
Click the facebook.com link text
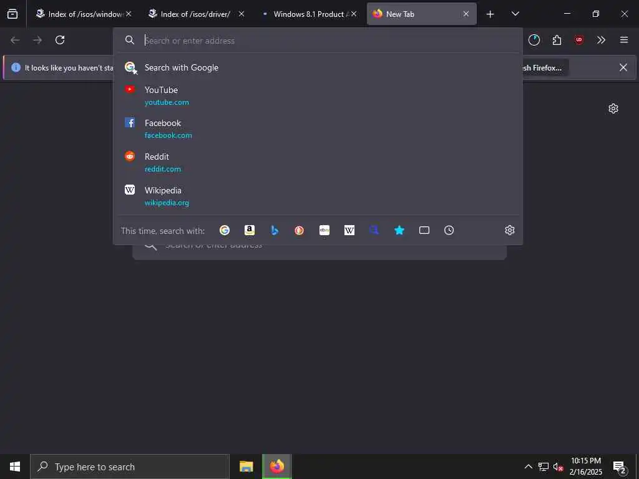tap(168, 135)
